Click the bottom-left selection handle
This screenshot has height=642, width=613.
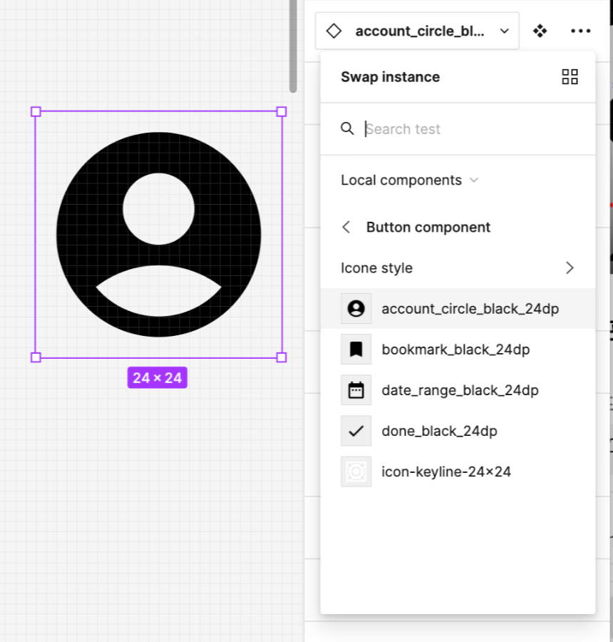[x=36, y=357]
